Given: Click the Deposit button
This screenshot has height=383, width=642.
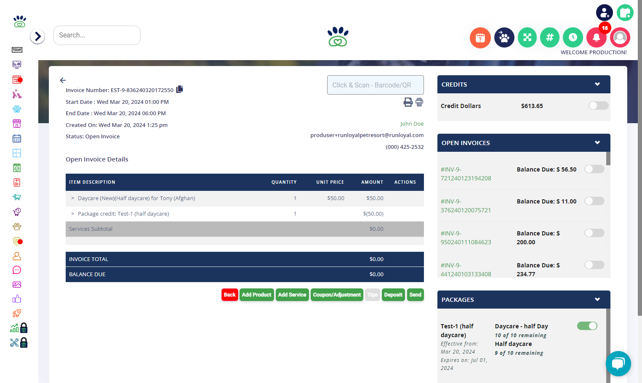Looking at the screenshot, I should pos(393,295).
